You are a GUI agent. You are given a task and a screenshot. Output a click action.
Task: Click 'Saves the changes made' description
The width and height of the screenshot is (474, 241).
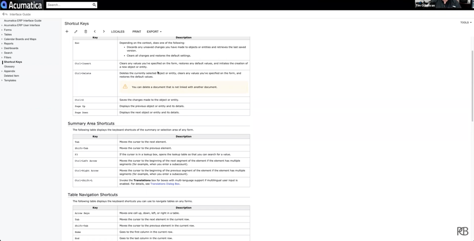pos(149,100)
